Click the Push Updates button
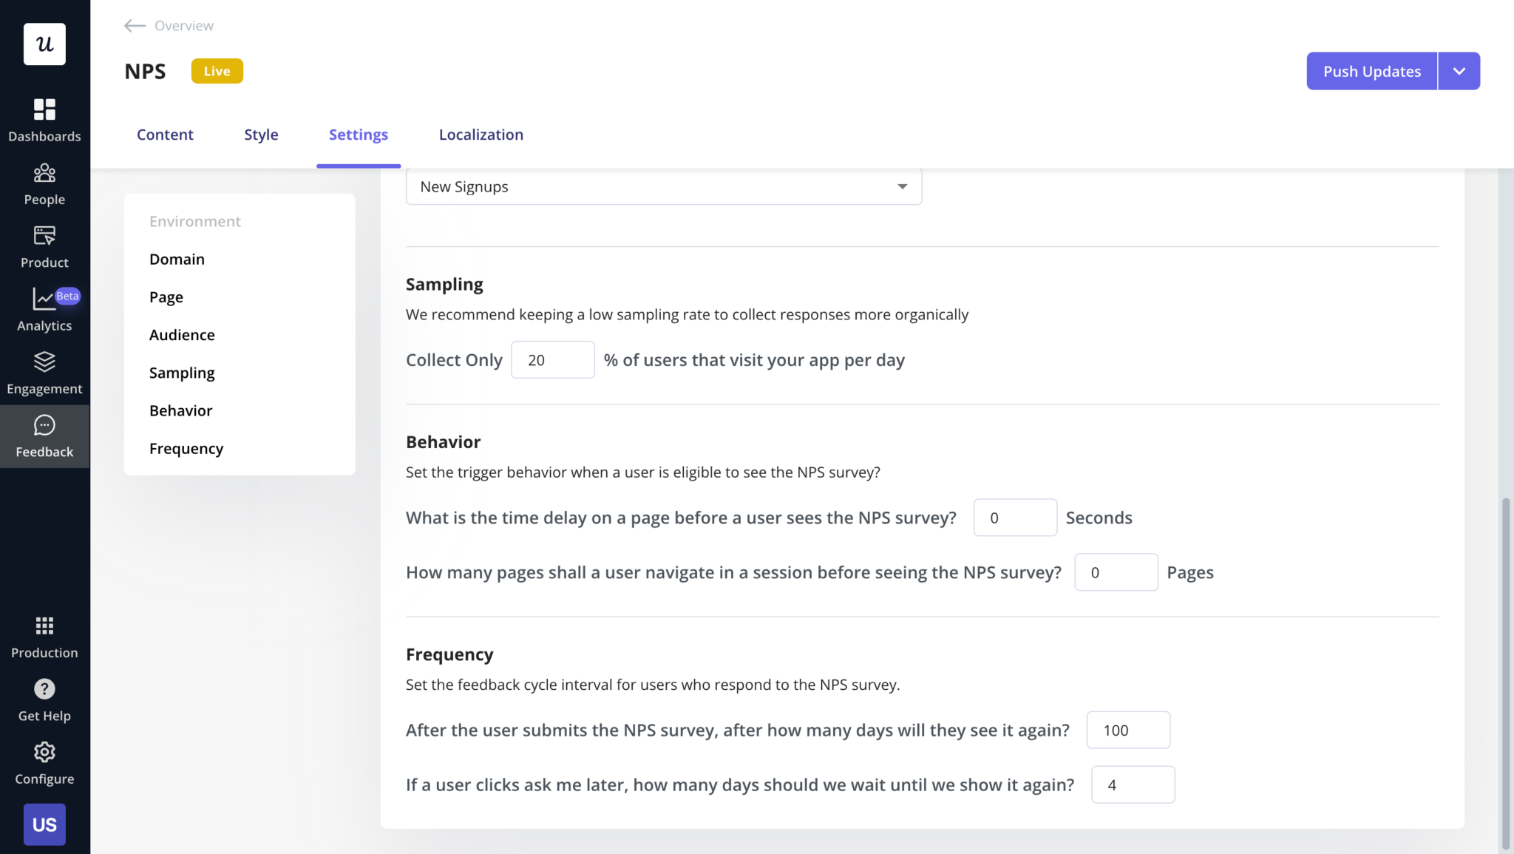Image resolution: width=1514 pixels, height=854 pixels. pos(1371,71)
